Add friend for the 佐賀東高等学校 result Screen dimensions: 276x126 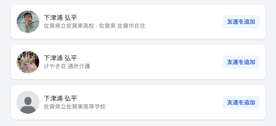pos(241,103)
